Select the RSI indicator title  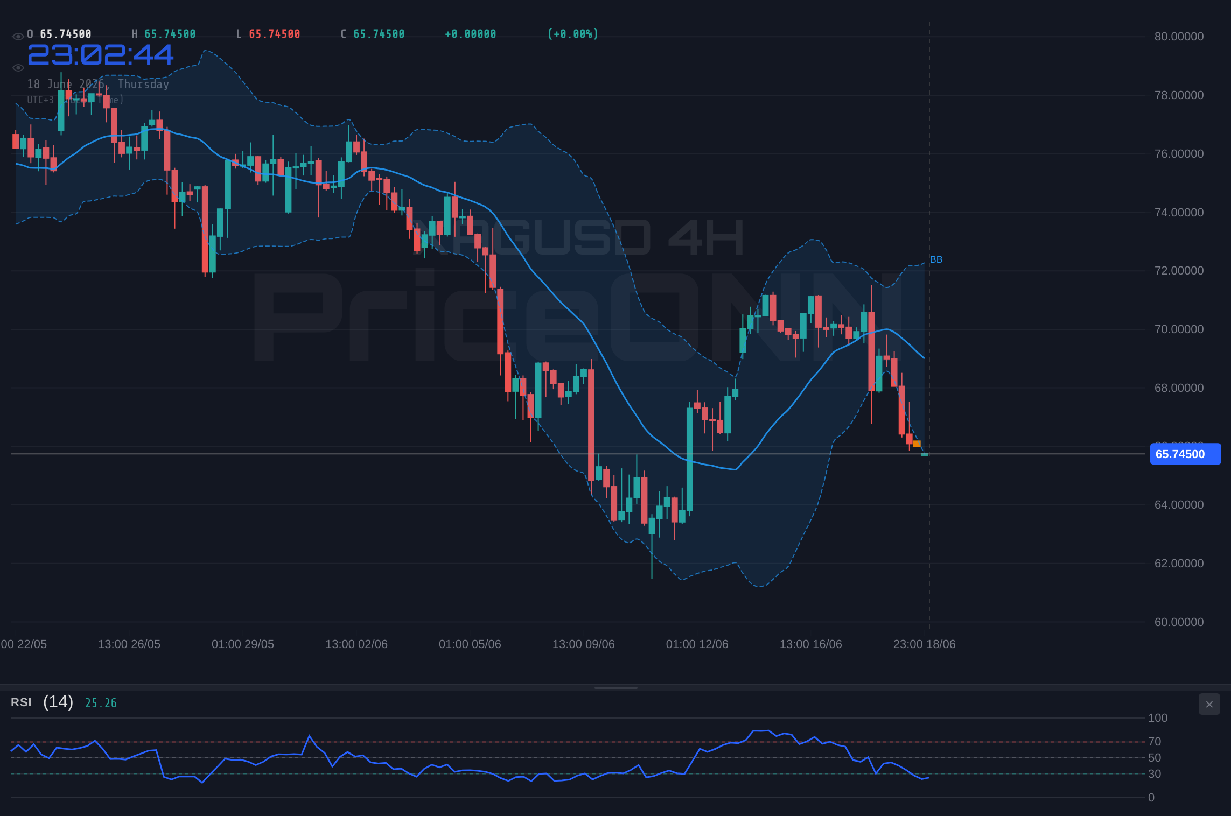pos(21,702)
